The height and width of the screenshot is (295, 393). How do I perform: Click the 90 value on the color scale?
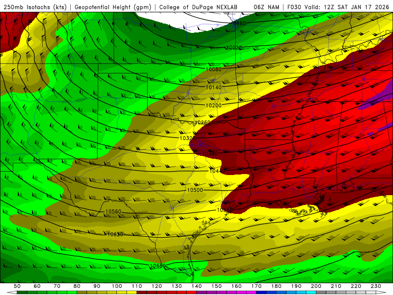pyautogui.click(x=97, y=286)
